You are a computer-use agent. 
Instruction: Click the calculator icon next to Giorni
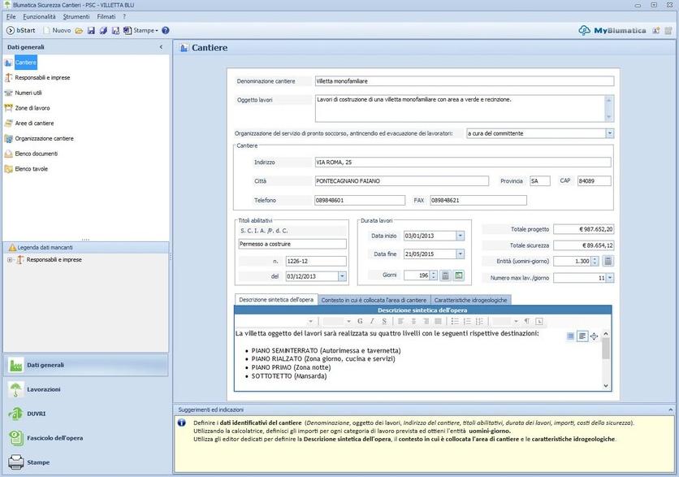[x=445, y=275]
